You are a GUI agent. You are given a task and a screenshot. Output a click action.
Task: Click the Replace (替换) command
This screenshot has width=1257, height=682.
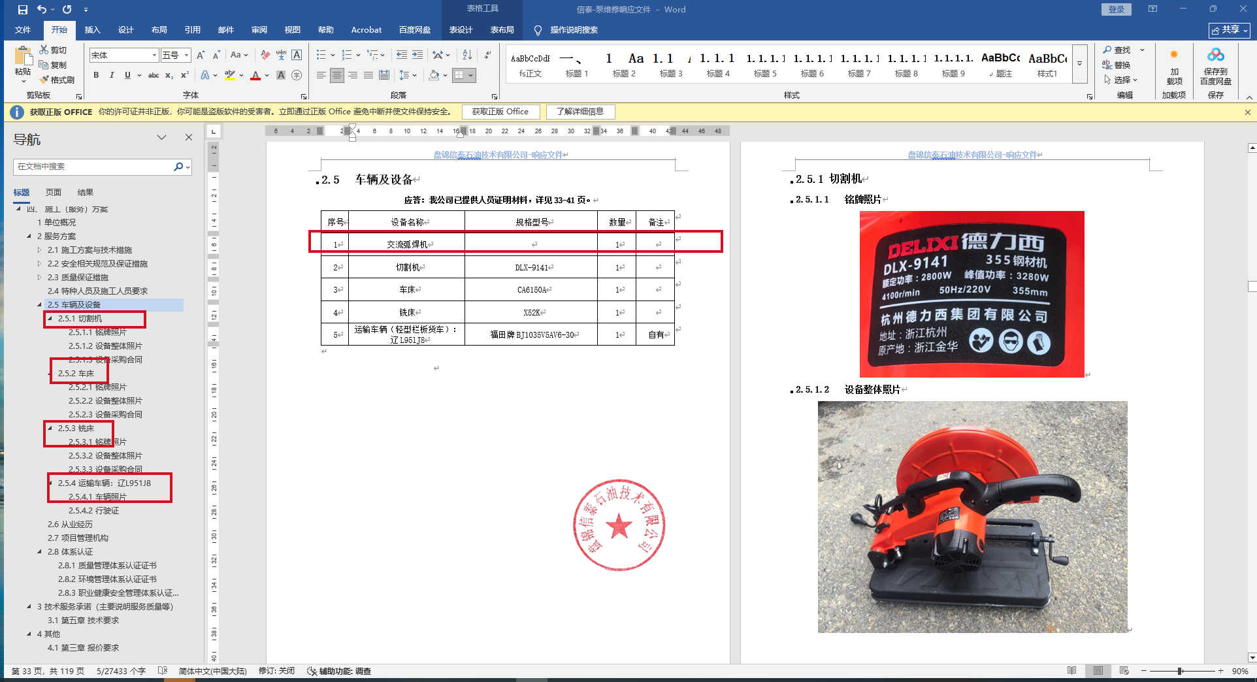pos(1117,65)
